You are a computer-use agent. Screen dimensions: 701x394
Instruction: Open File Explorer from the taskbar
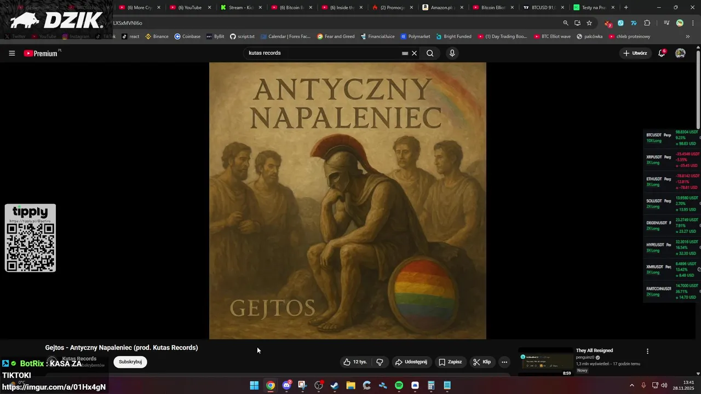pyautogui.click(x=350, y=385)
